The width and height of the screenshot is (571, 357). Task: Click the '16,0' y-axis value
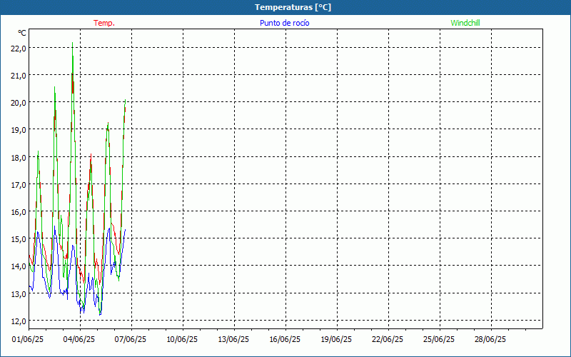[19, 212]
